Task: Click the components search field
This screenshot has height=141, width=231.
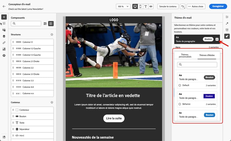Action: 26,23
